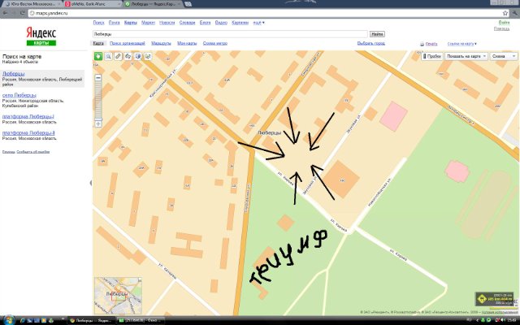Click the sixth map toolbar icon
Screen dimensions: 520x325
point(147,56)
